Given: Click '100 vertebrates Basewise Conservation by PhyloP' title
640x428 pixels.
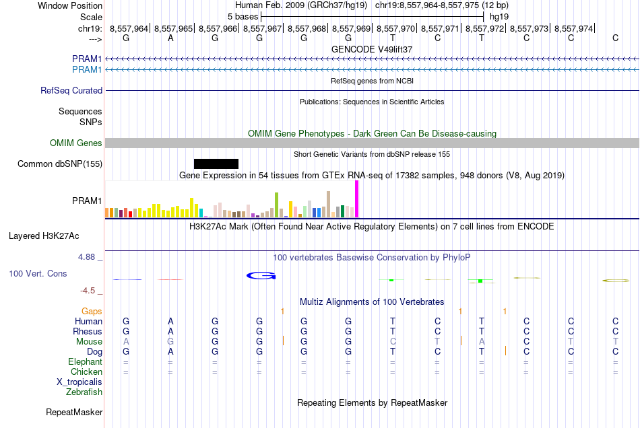Looking at the screenshot, I should click(x=372, y=257).
